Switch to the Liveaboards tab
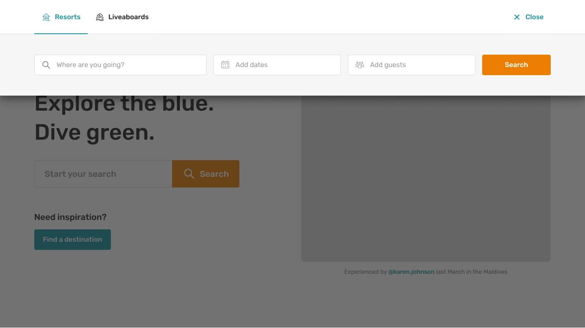The width and height of the screenshot is (585, 328). (x=128, y=17)
